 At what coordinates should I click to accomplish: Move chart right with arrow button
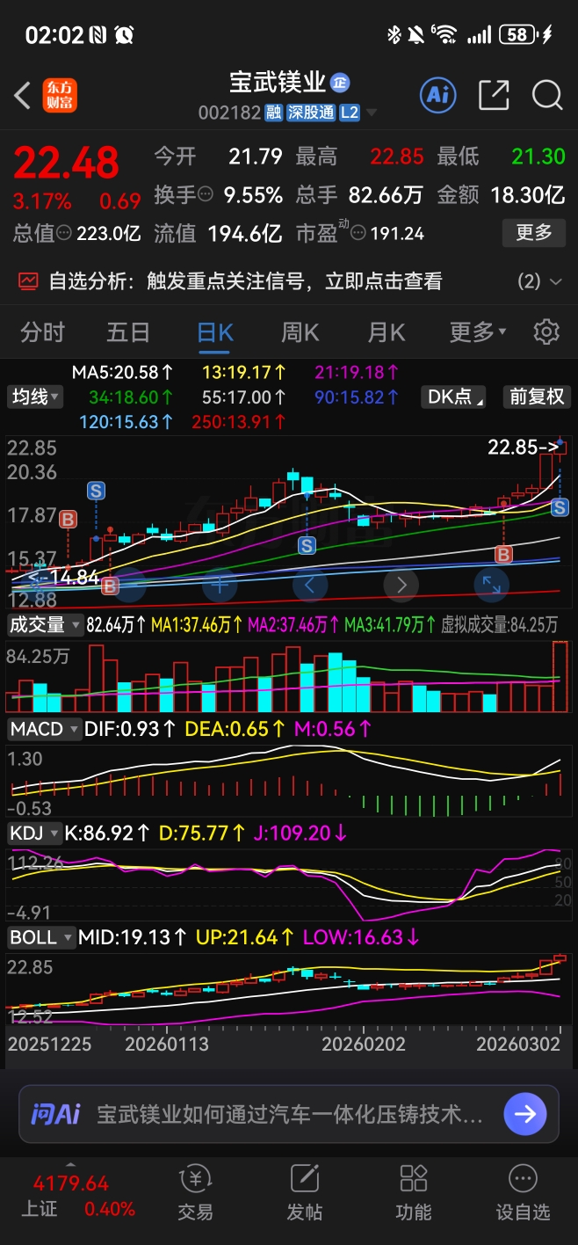point(401,584)
